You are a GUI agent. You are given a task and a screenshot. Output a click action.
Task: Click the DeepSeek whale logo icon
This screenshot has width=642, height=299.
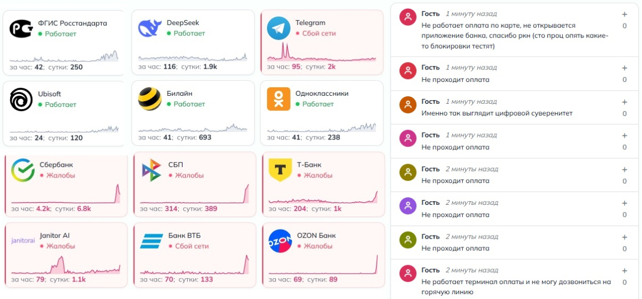point(150,28)
